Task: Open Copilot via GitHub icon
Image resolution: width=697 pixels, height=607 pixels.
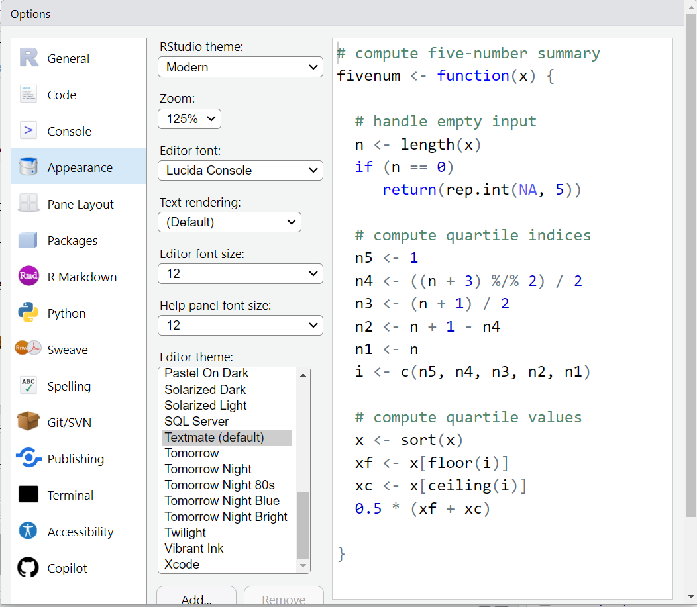Action: click(x=28, y=568)
